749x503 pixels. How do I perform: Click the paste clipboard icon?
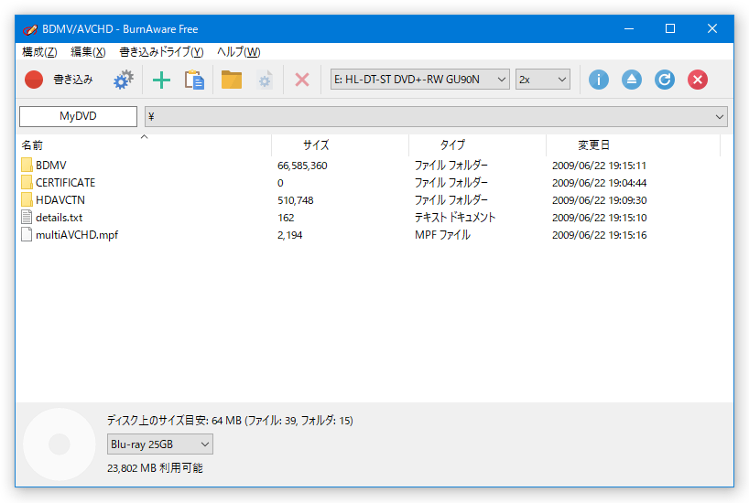(x=194, y=80)
